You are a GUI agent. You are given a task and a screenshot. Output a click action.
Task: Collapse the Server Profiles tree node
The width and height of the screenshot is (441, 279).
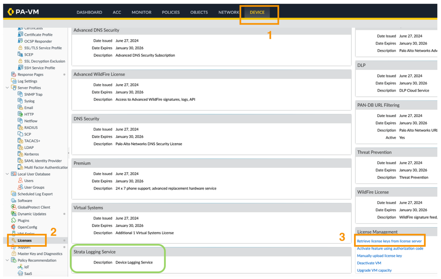[x=8, y=88]
